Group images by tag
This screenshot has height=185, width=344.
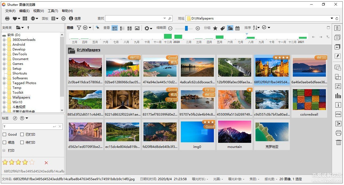[223, 28]
